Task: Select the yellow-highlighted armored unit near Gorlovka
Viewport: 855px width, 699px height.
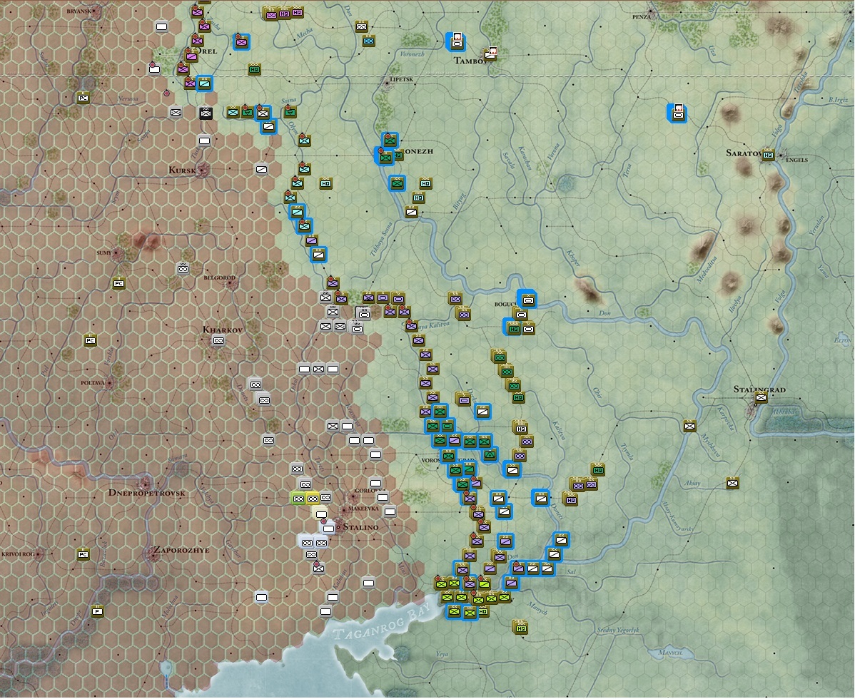Action: click(312, 498)
